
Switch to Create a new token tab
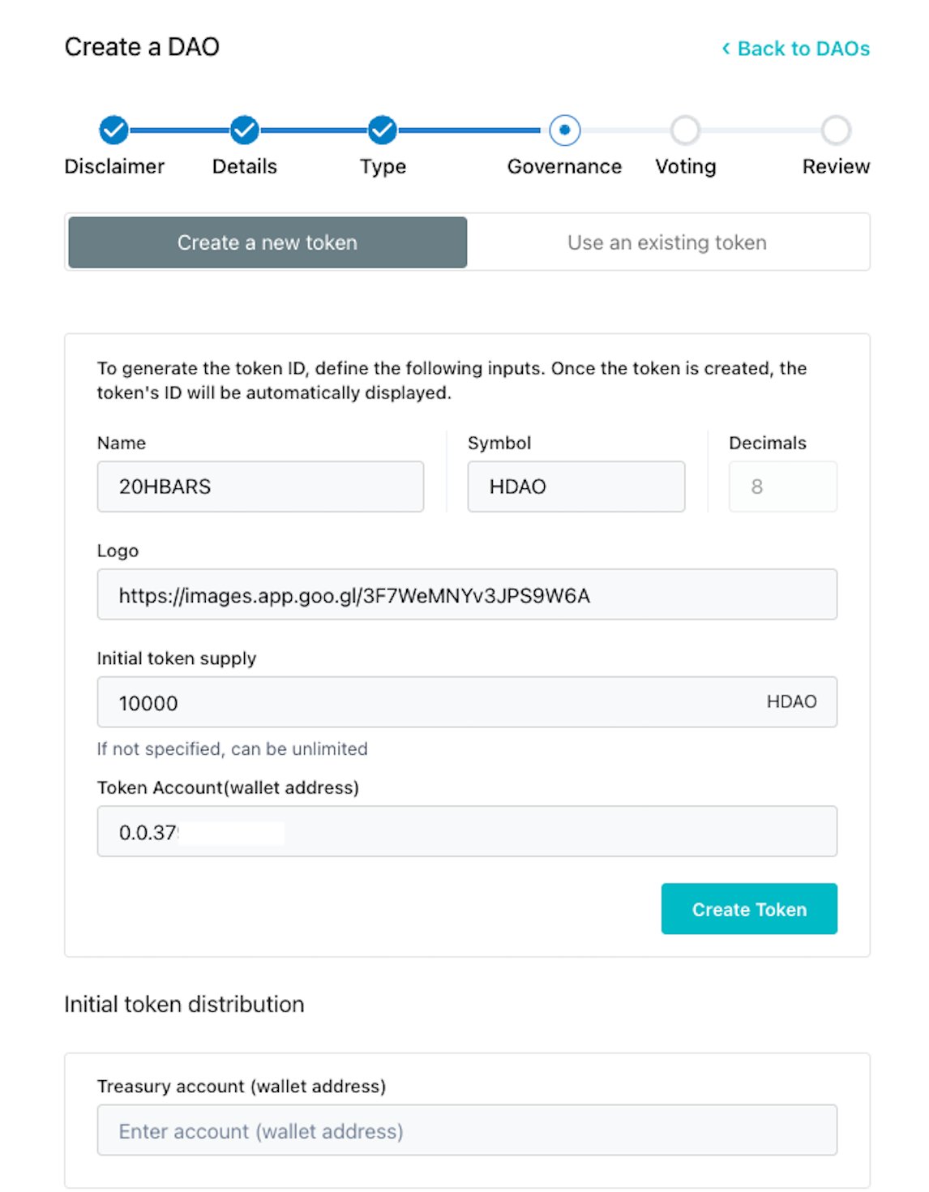point(268,242)
